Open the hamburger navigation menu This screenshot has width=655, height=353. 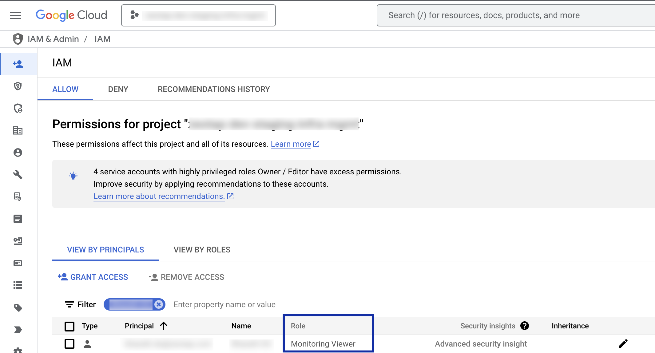(x=15, y=15)
